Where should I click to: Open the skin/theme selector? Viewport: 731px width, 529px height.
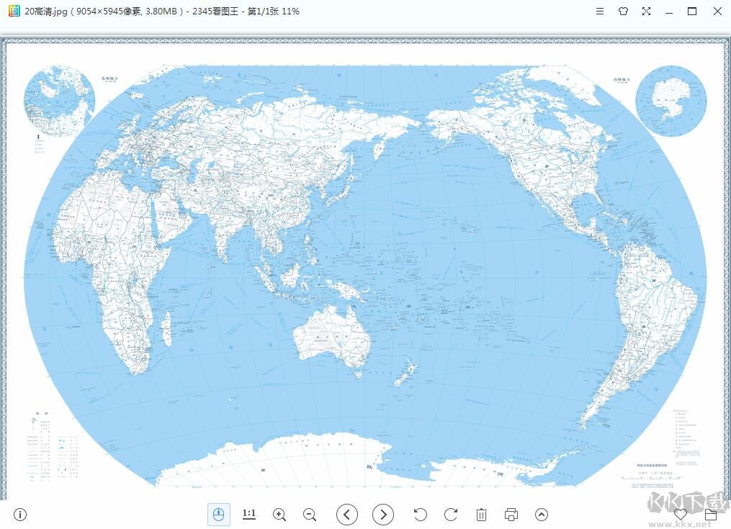(x=623, y=12)
